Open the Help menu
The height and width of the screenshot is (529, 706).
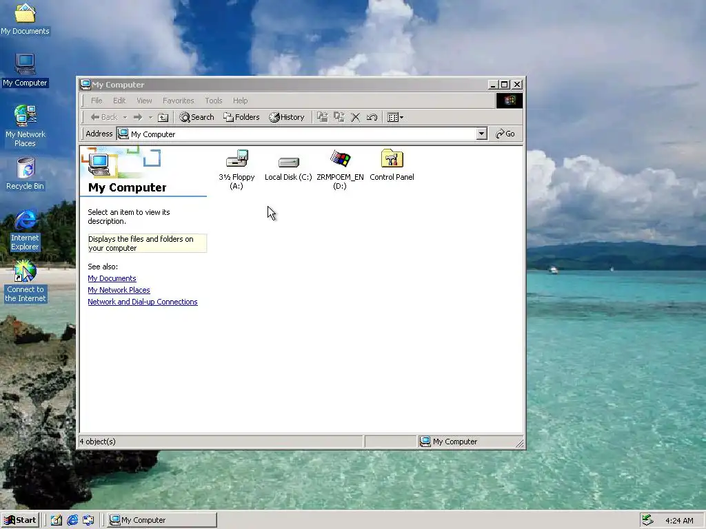click(240, 101)
